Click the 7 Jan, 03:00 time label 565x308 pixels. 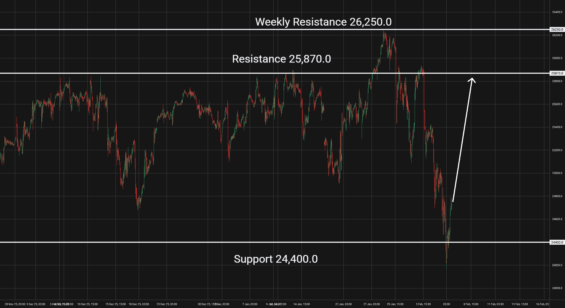coord(250,304)
